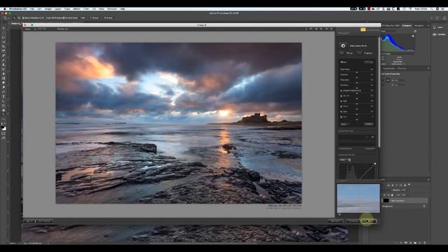Open the Libraries panel icon
This screenshot has width=448, height=252.
(435, 34)
